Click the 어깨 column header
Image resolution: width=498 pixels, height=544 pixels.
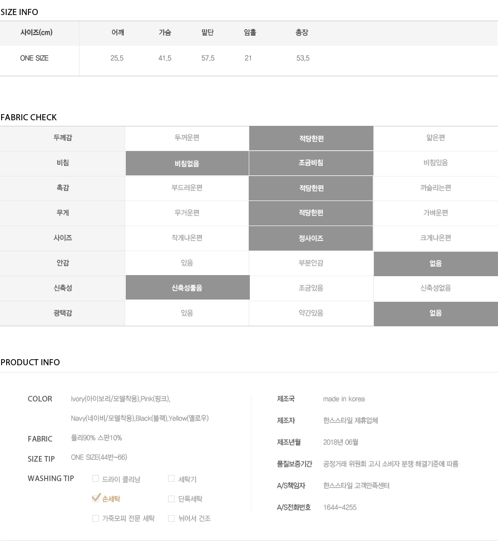click(117, 33)
